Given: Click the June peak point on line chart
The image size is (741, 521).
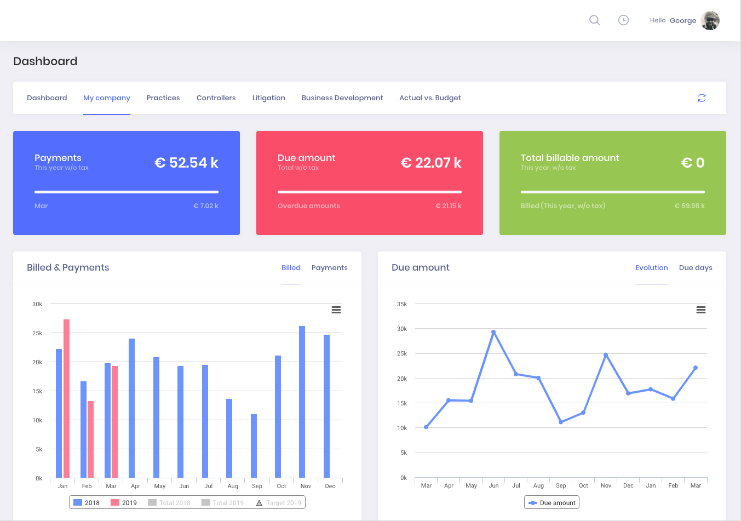Looking at the screenshot, I should point(493,332).
